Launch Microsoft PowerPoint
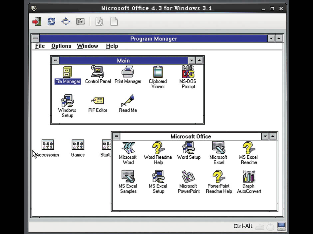Screen dimensions: 313x234 [188, 182]
